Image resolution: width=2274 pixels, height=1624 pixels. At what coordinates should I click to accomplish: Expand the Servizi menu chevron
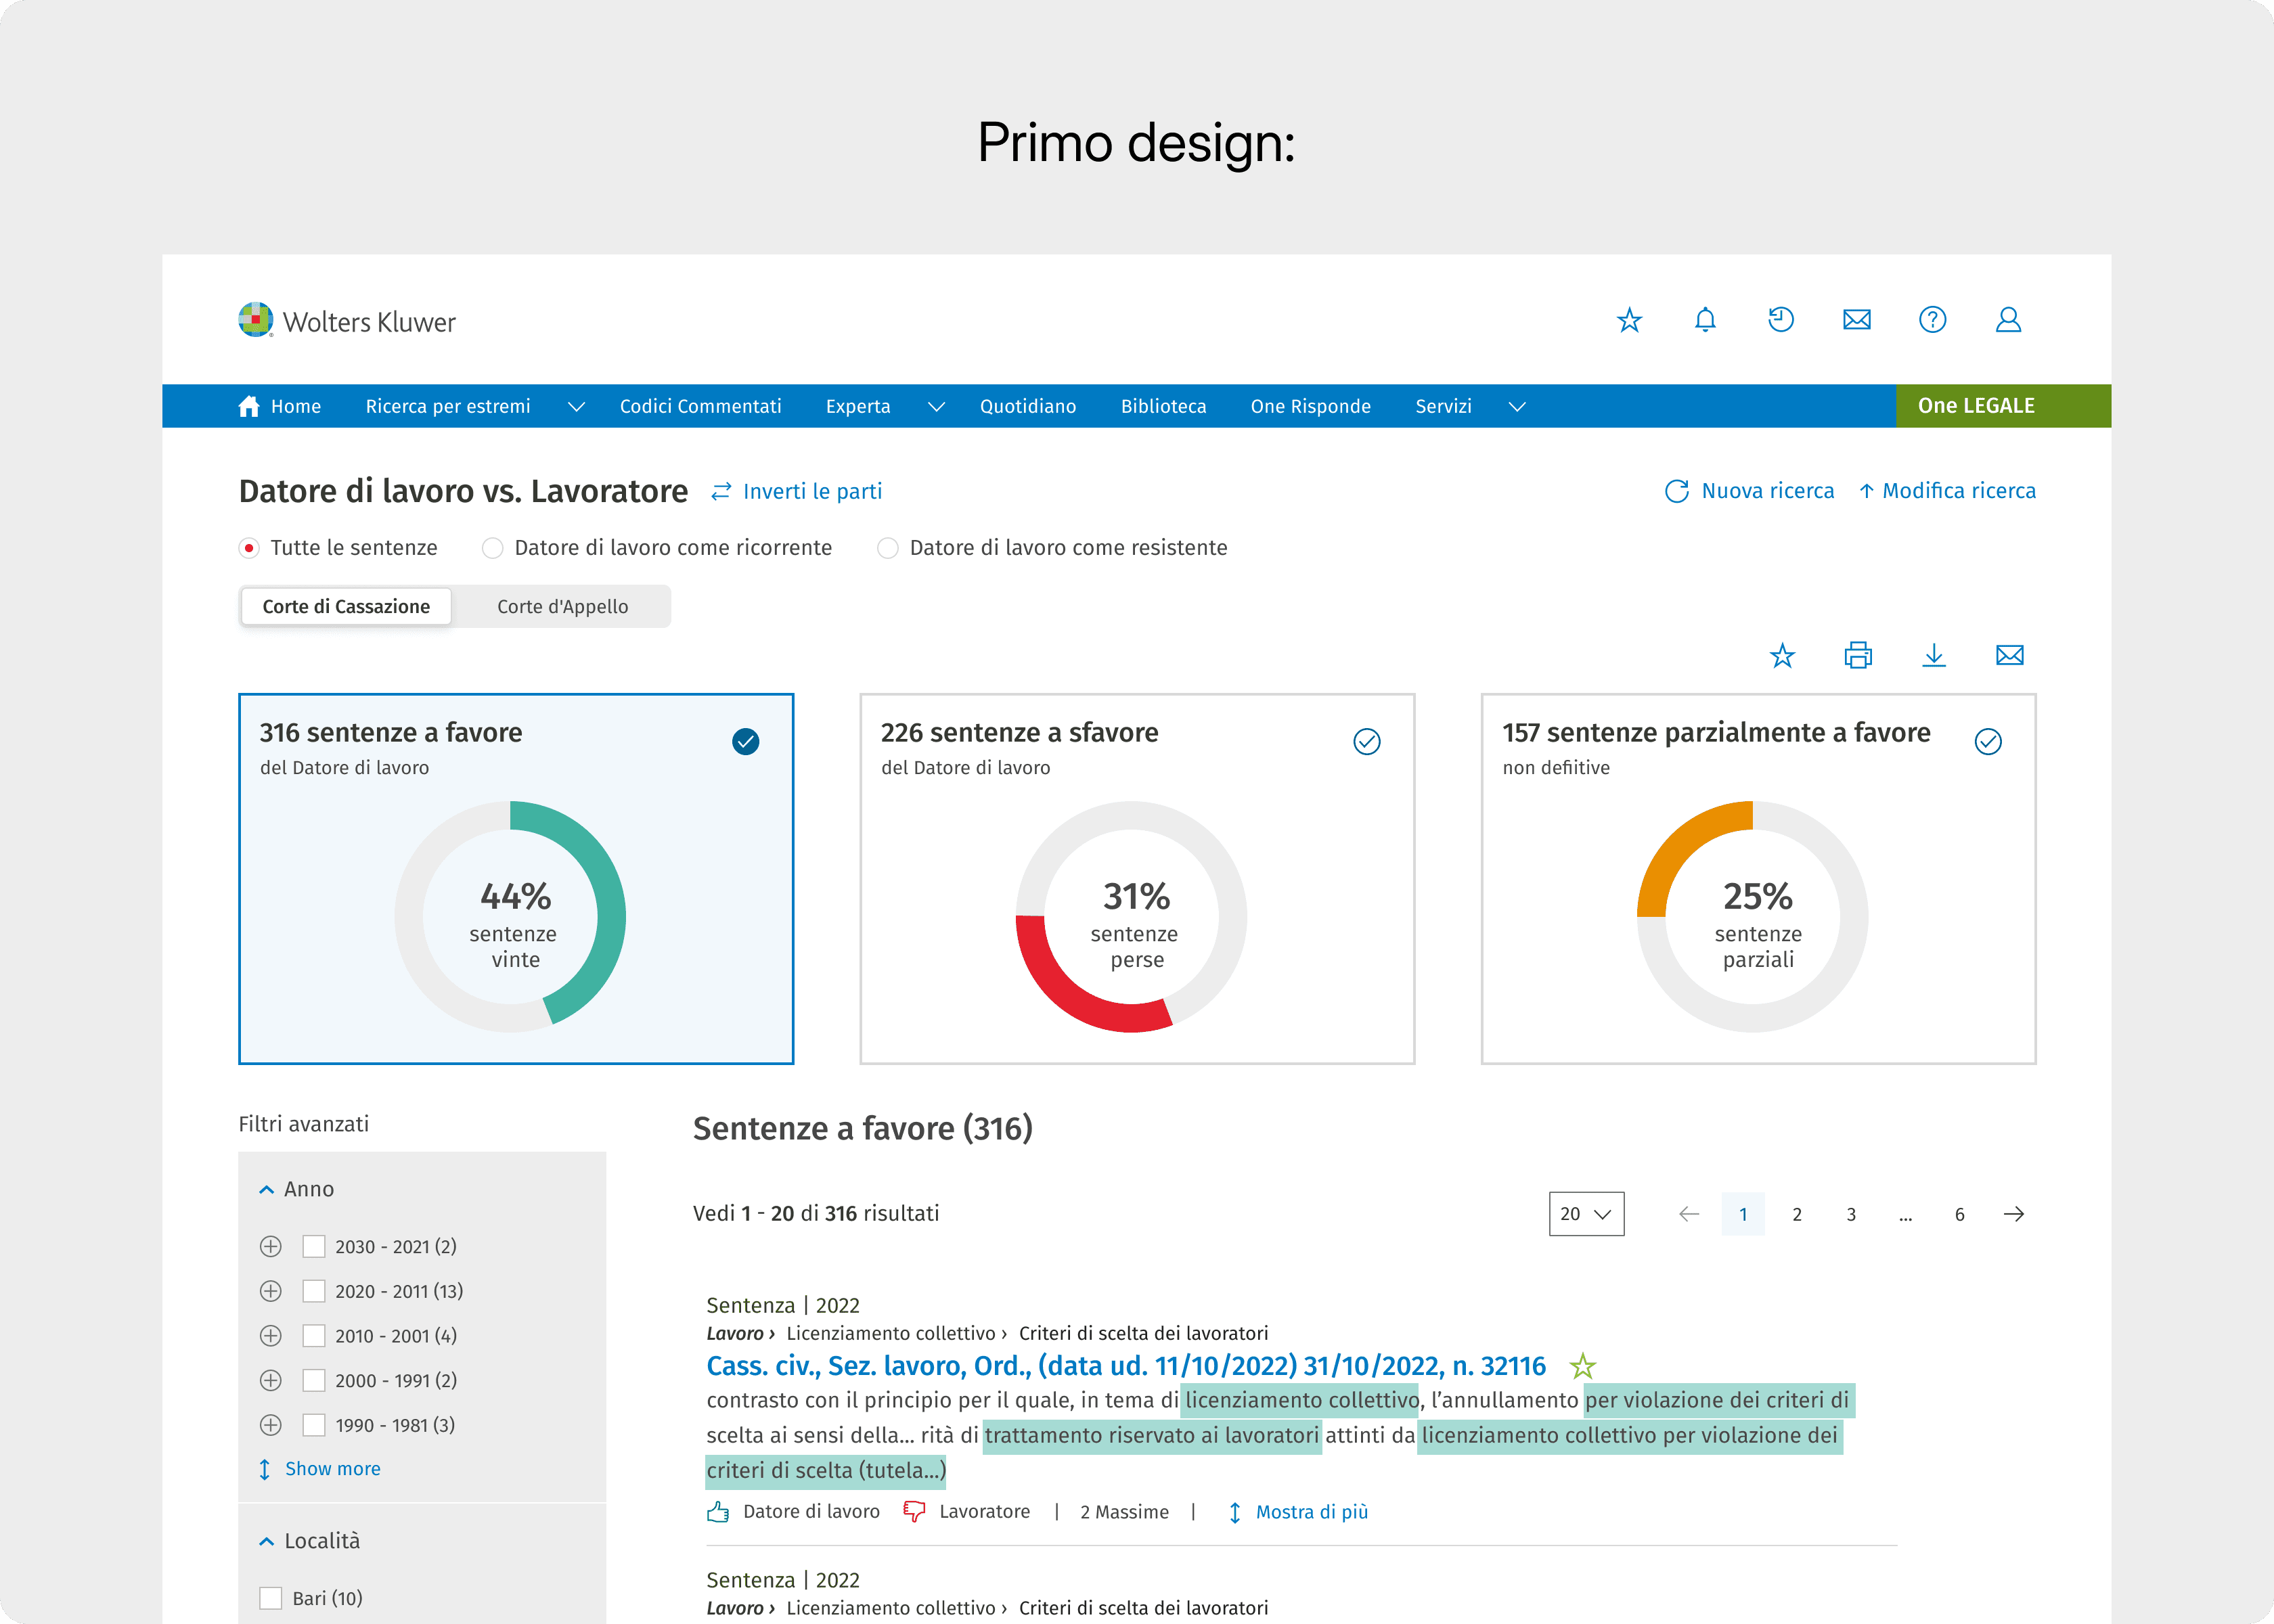1517,407
